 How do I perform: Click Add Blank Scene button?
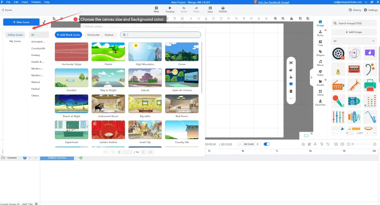[x=68, y=35]
